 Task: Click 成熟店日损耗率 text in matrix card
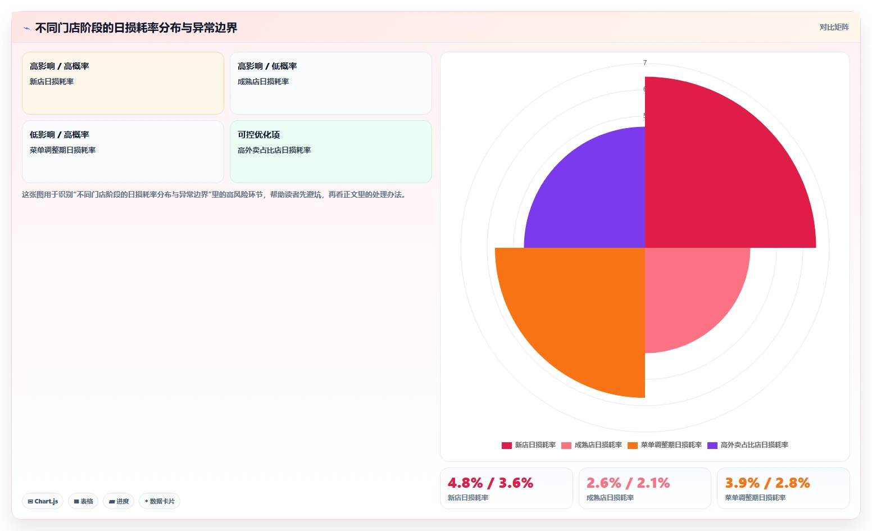(x=263, y=81)
